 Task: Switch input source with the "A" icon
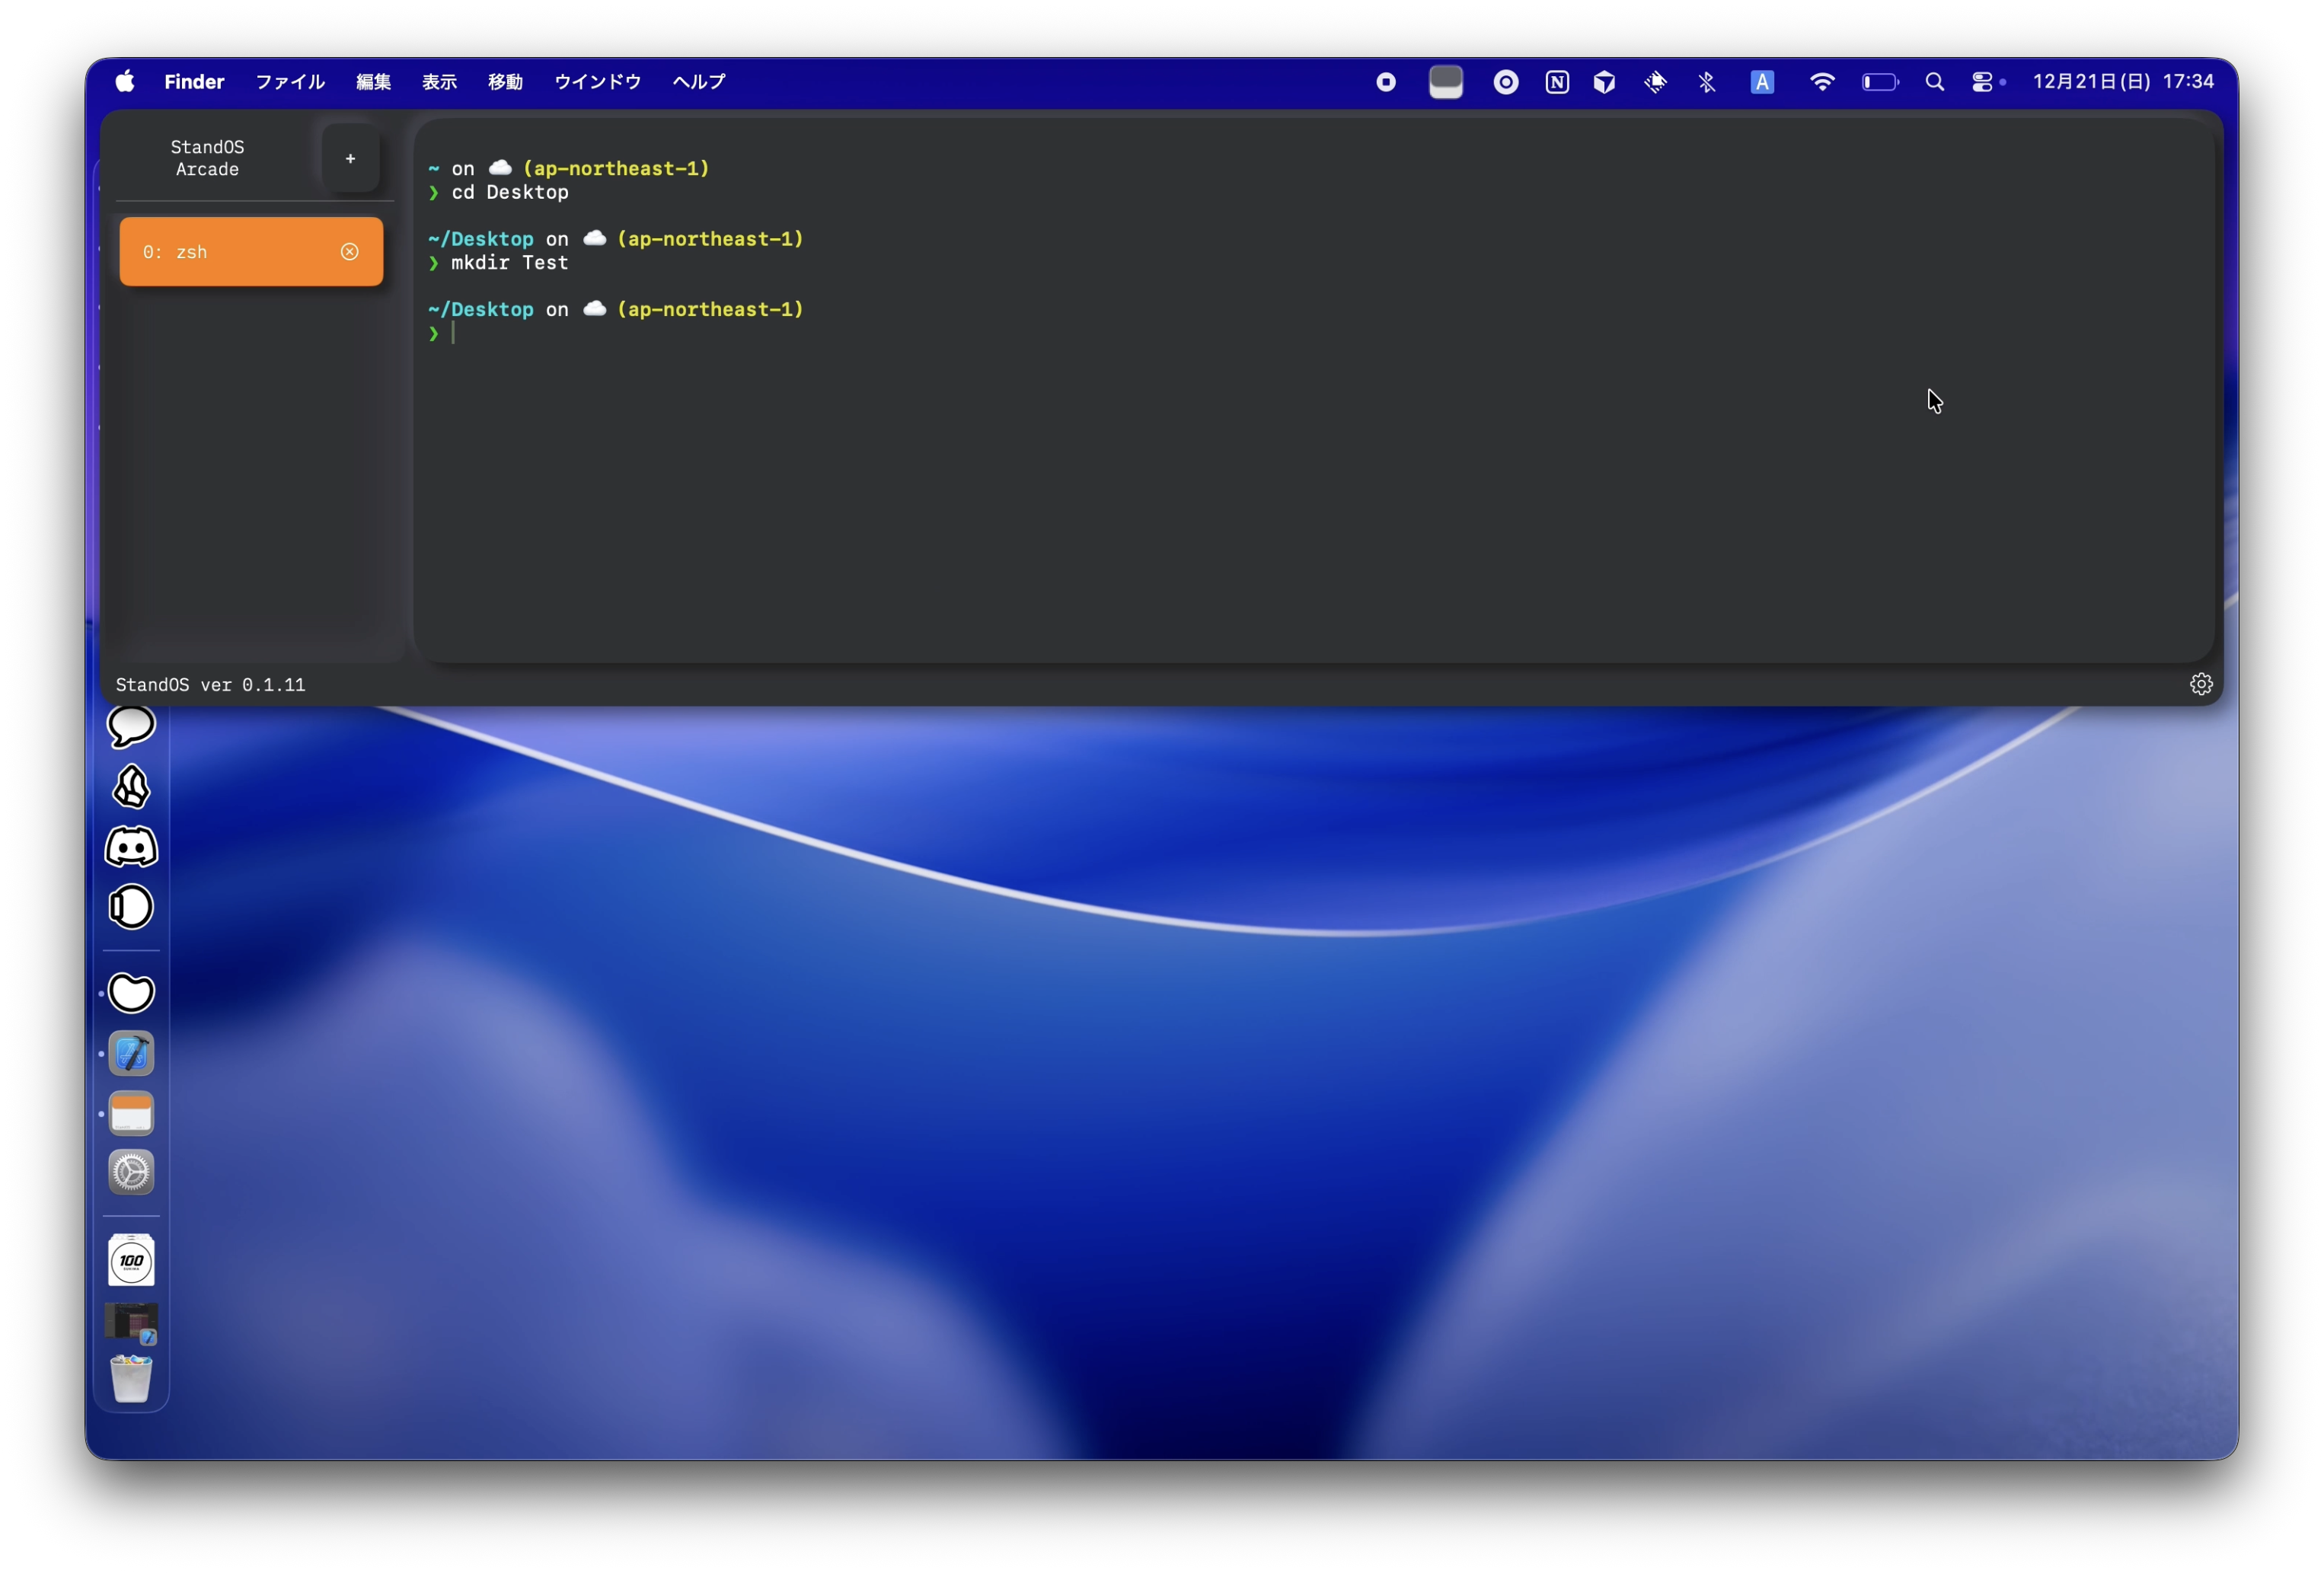[x=1762, y=82]
